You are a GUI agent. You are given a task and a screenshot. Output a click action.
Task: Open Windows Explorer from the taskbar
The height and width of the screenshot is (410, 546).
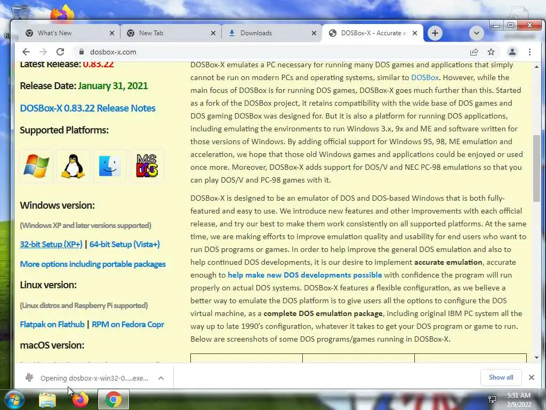[x=47, y=399]
